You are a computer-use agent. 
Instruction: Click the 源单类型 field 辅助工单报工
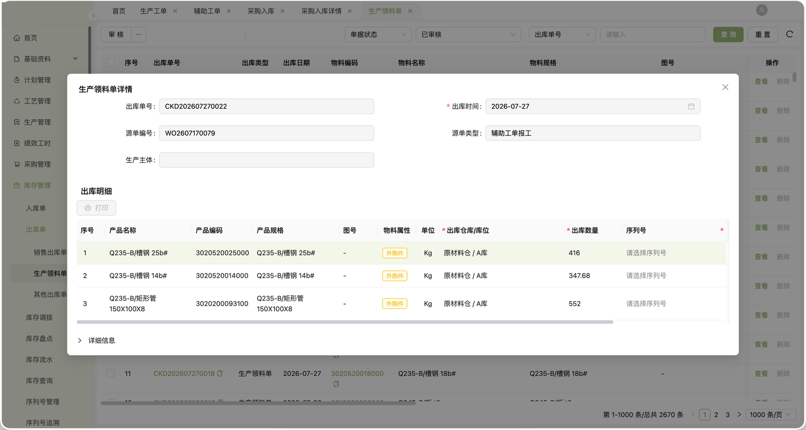(592, 133)
